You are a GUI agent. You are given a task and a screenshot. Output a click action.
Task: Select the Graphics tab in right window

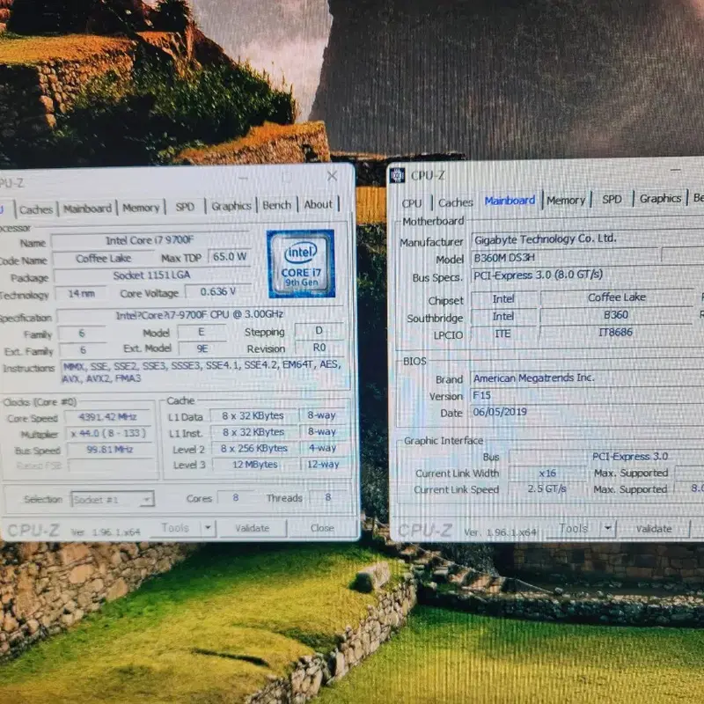(x=660, y=199)
